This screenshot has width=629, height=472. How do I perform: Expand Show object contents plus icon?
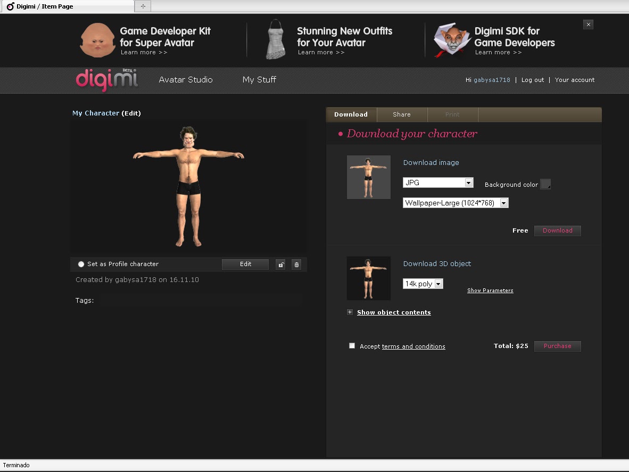coord(350,312)
